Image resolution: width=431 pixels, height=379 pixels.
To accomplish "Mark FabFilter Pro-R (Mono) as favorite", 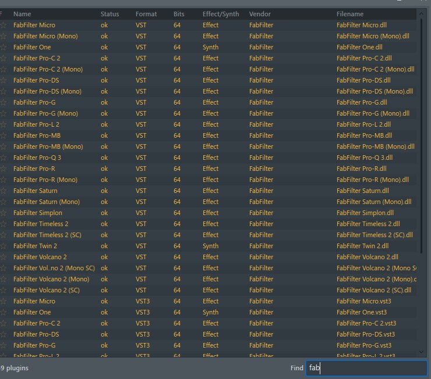I will [x=3, y=180].
